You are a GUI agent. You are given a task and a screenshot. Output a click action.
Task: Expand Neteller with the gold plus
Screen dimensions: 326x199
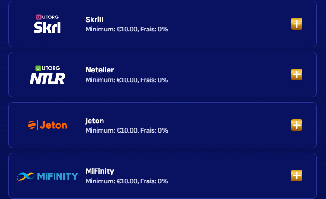(296, 74)
